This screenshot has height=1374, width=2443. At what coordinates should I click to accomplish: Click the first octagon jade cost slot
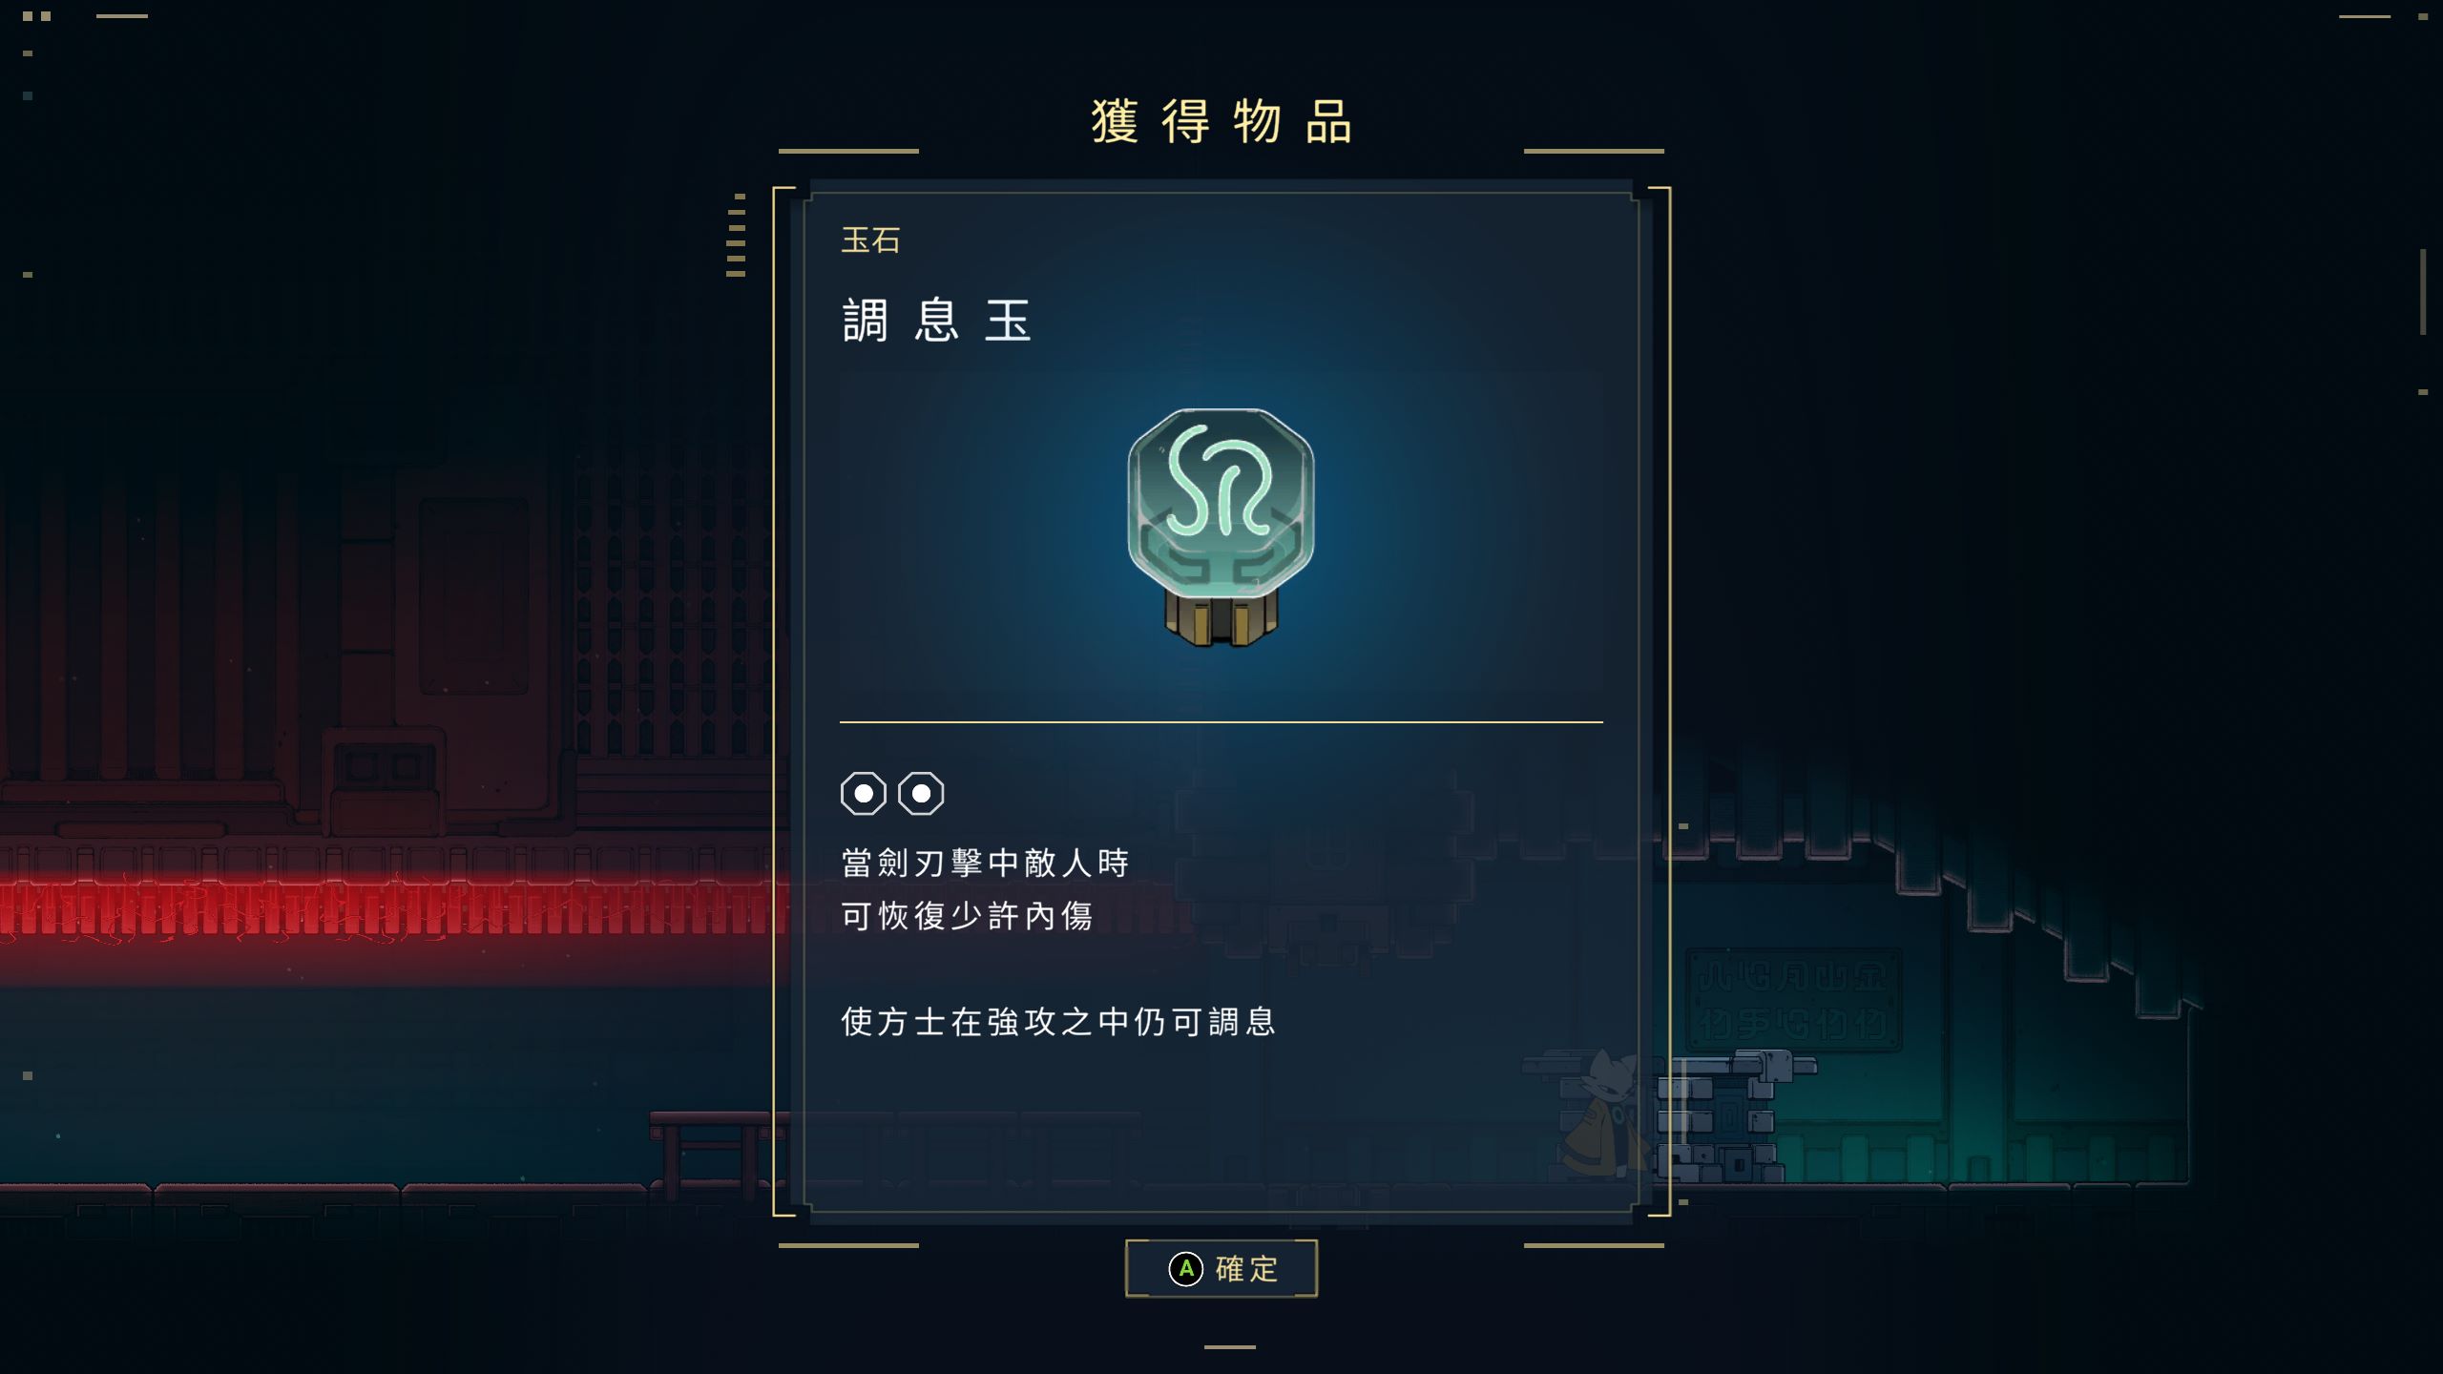point(864,794)
